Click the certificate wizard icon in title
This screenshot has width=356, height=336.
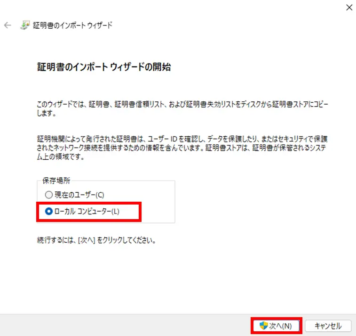(x=25, y=25)
